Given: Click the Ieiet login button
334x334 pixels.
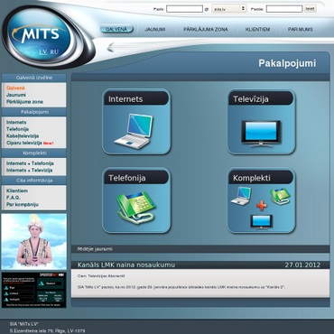Looking at the screenshot, I should (310, 9).
